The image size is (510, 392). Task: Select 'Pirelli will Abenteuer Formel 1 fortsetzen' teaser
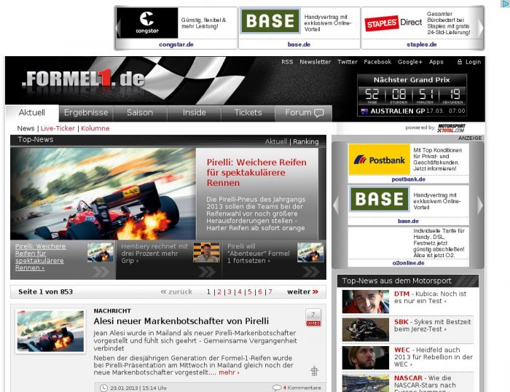(258, 254)
